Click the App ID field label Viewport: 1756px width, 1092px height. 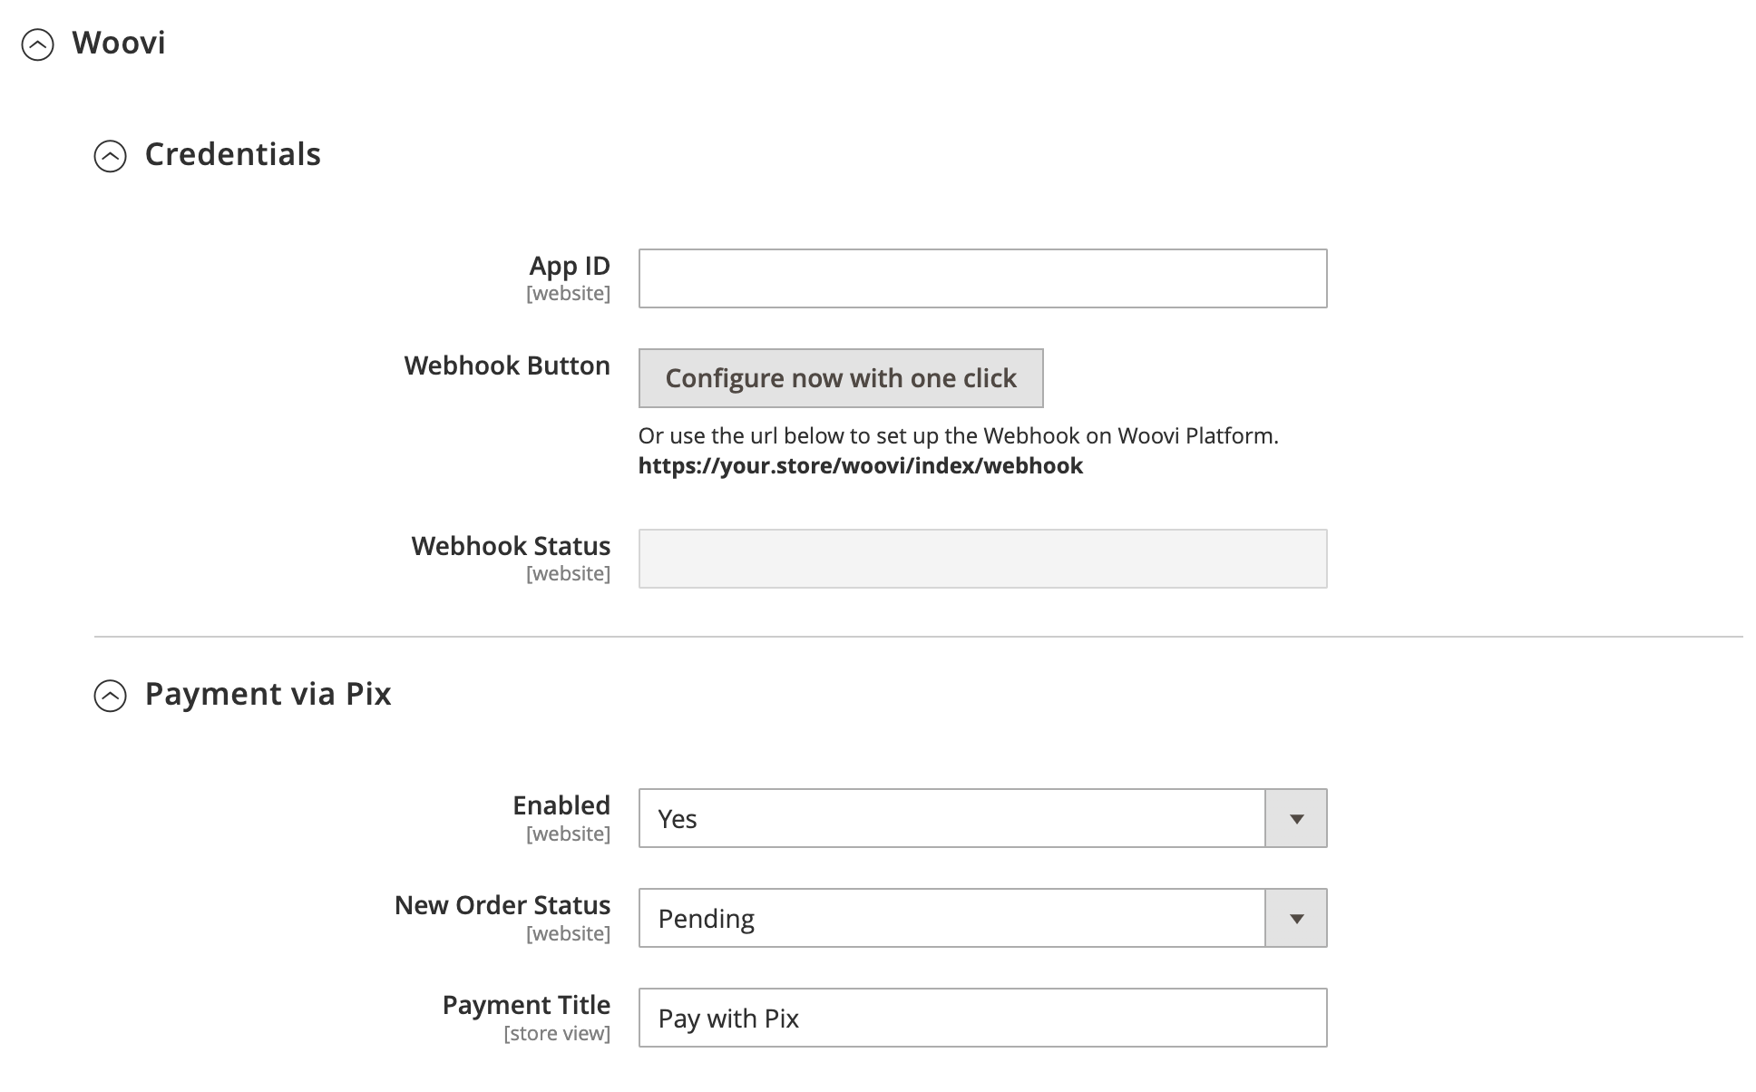click(570, 266)
